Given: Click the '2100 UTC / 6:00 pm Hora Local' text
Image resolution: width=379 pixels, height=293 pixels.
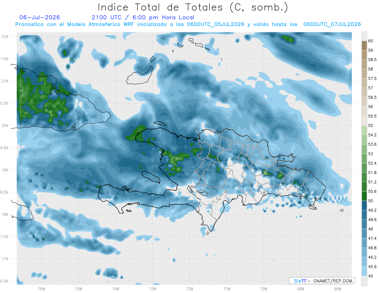Looking at the screenshot, I should tap(143, 17).
